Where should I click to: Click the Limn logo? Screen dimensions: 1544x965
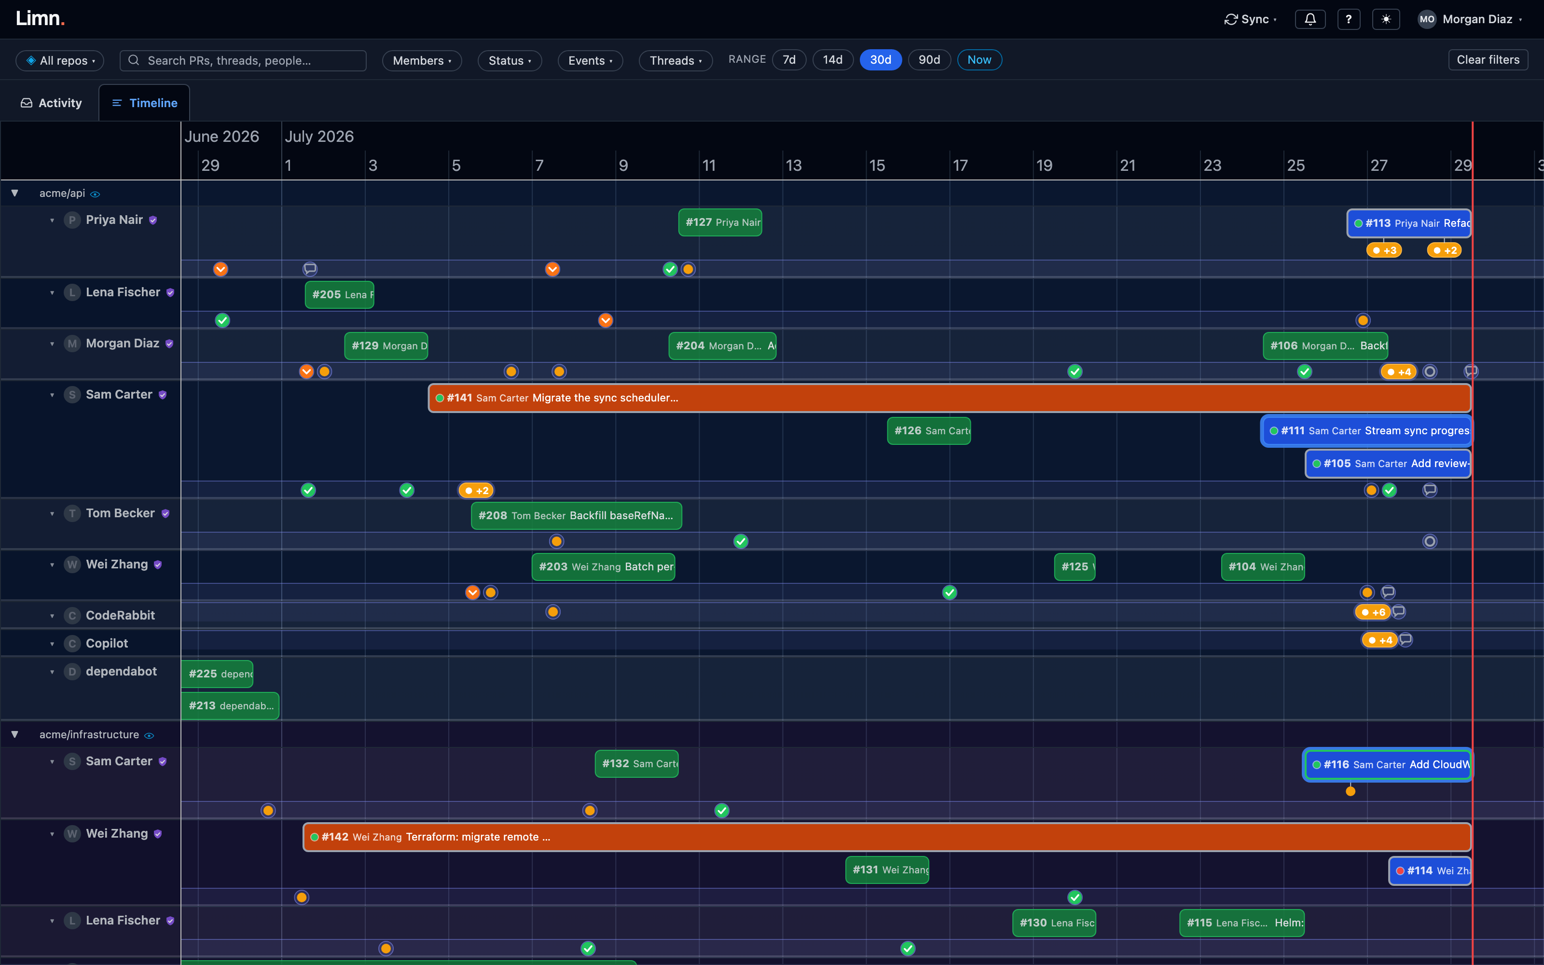(40, 18)
